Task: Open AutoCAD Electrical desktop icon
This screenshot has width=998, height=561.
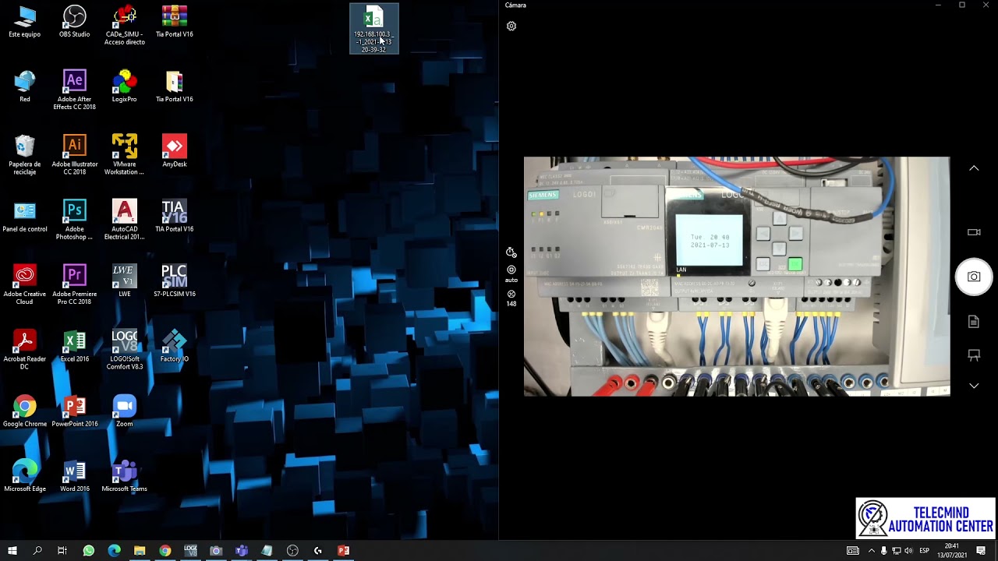Action: point(125,220)
